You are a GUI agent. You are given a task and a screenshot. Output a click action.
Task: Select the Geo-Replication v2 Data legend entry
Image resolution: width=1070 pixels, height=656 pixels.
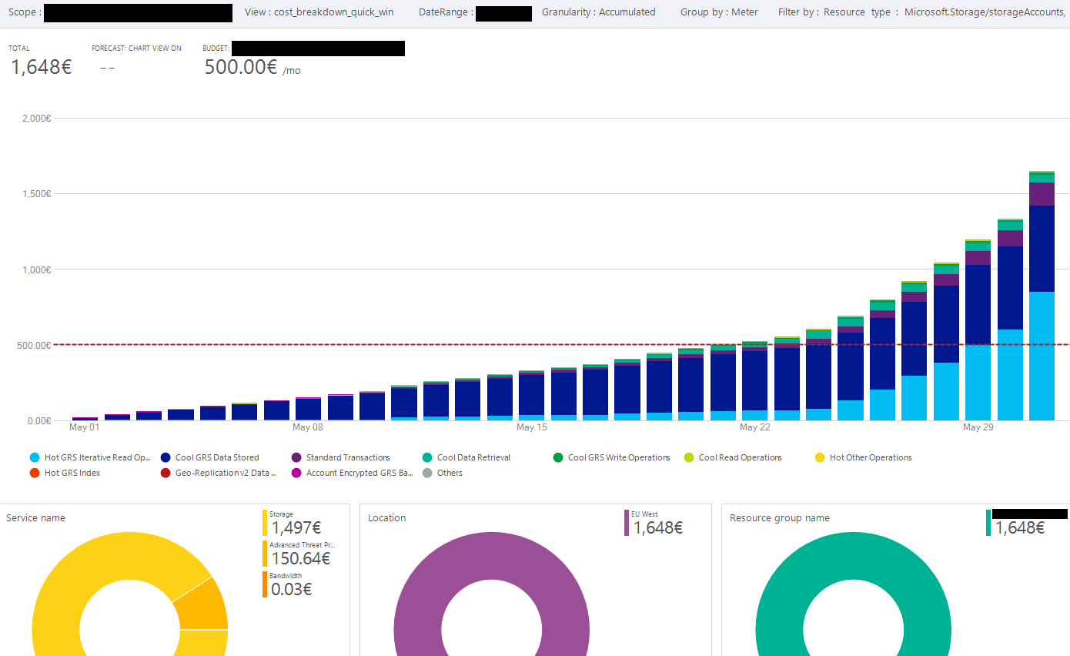pos(218,473)
